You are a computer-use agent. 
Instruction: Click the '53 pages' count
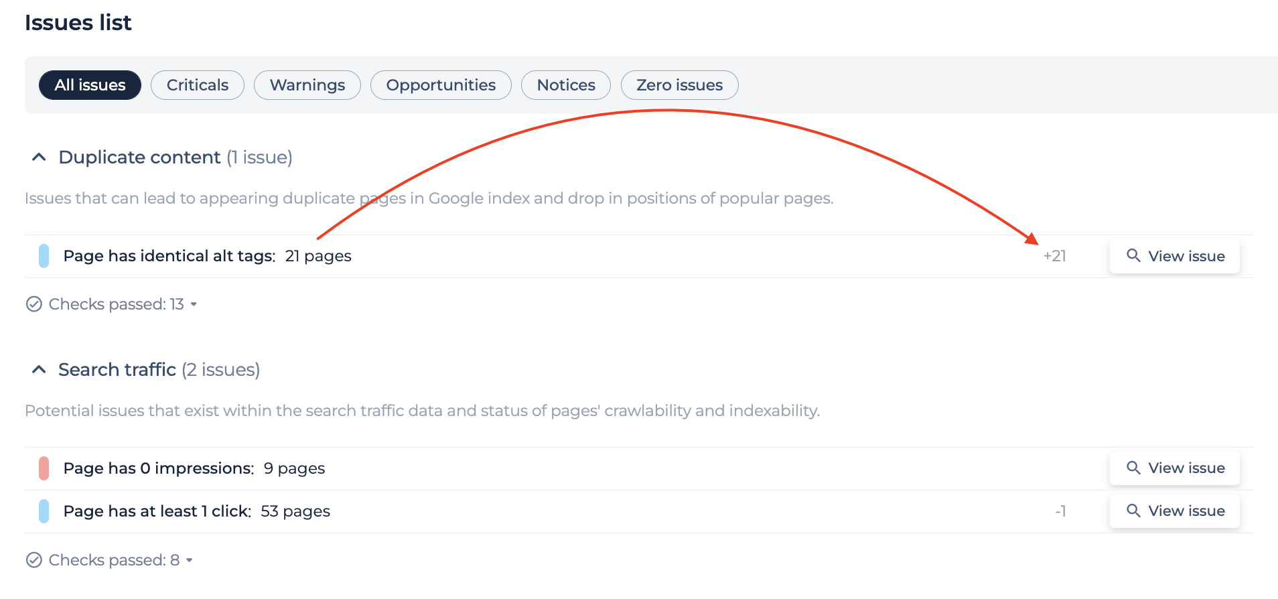tap(295, 511)
